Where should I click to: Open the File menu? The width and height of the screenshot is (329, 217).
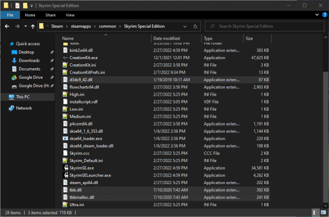tap(10, 15)
